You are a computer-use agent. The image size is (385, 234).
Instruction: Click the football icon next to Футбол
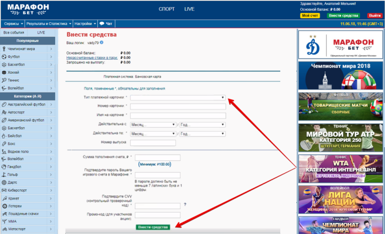click(x=4, y=57)
